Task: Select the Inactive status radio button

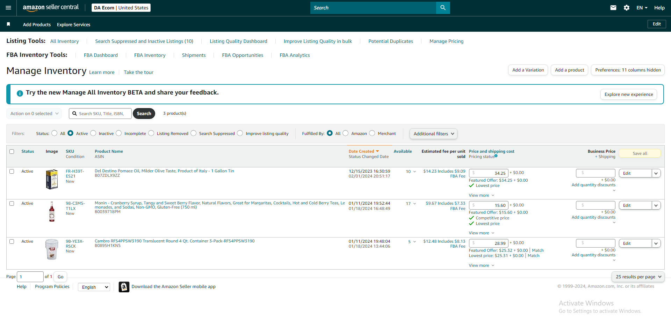Action: click(93, 133)
